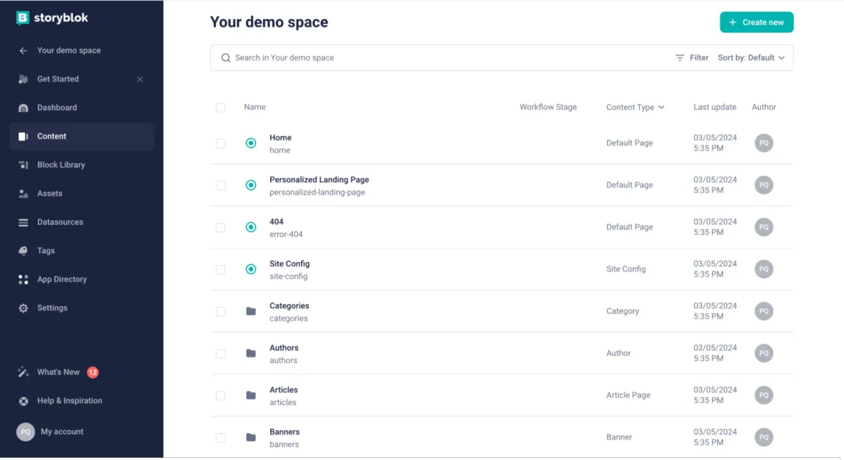Select the Categories folder checkbox
Screen dimensions: 844x460
221,312
